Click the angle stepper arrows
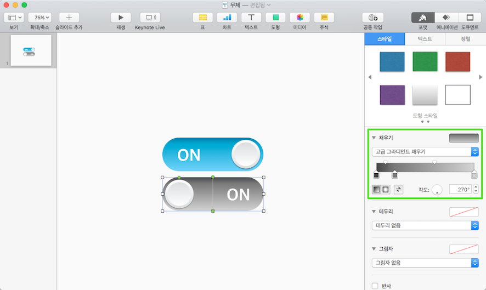 tap(476, 189)
